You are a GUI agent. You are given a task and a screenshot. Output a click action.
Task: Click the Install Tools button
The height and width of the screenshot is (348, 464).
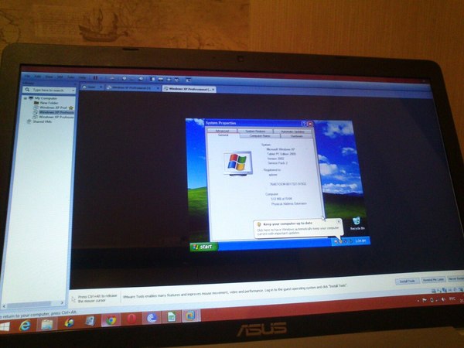point(407,281)
